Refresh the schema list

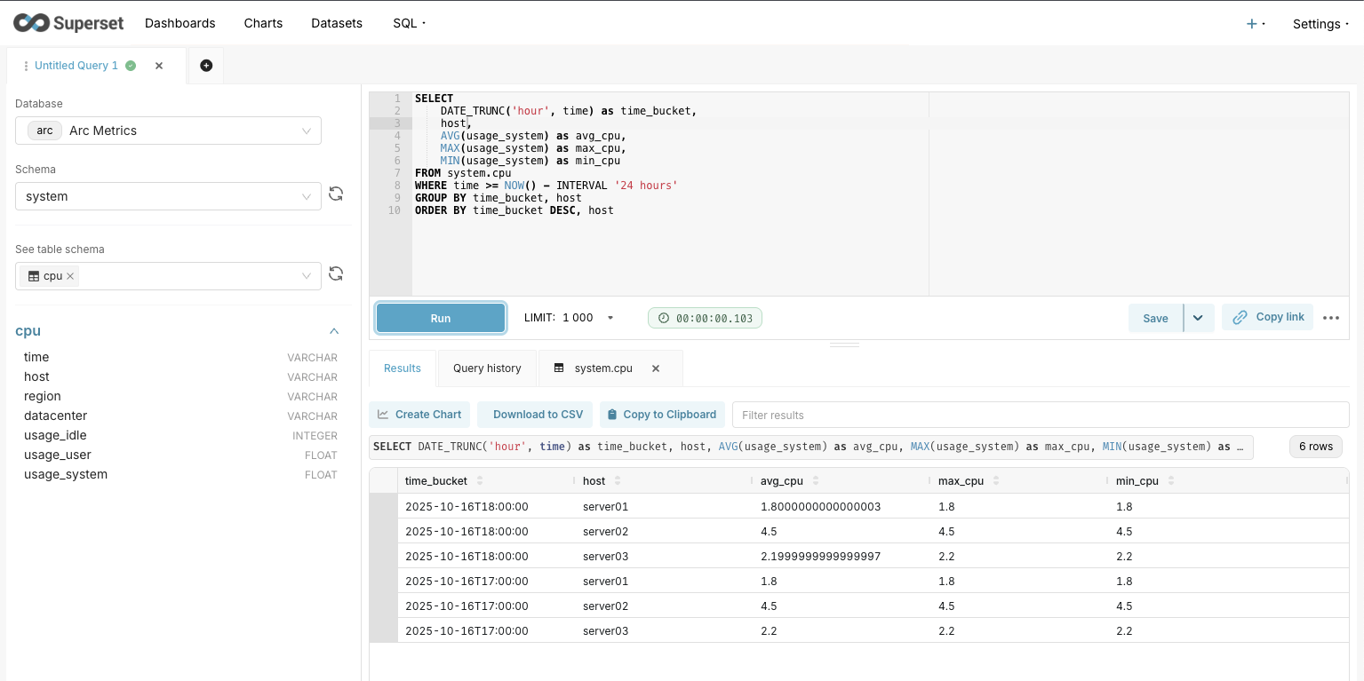(336, 194)
